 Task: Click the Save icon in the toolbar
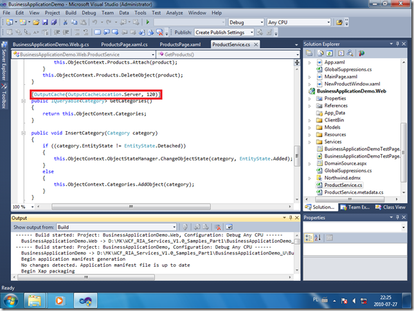46,22
